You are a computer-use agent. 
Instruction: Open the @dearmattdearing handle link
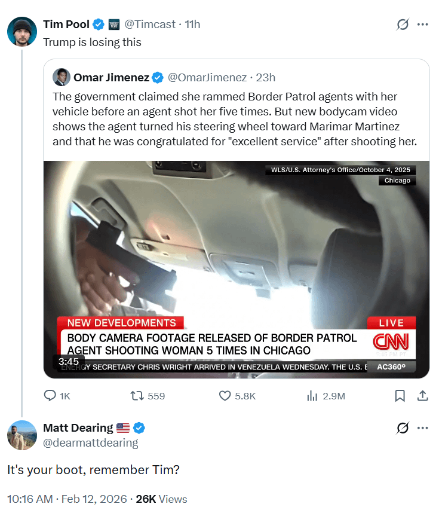click(x=90, y=443)
